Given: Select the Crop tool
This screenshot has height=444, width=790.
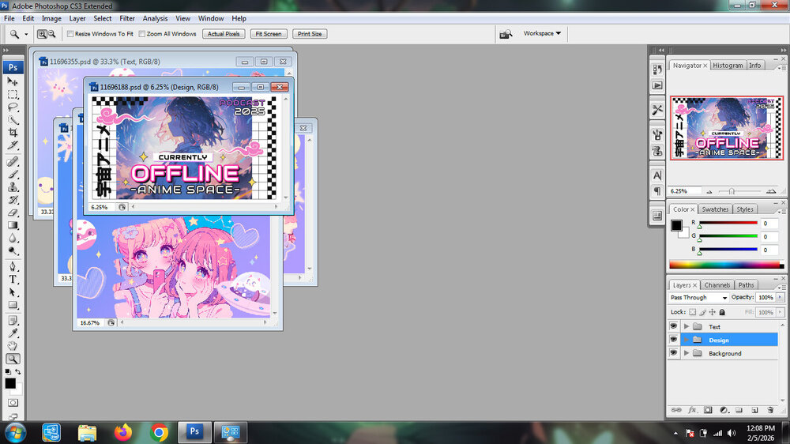Looking at the screenshot, I should tap(13, 133).
